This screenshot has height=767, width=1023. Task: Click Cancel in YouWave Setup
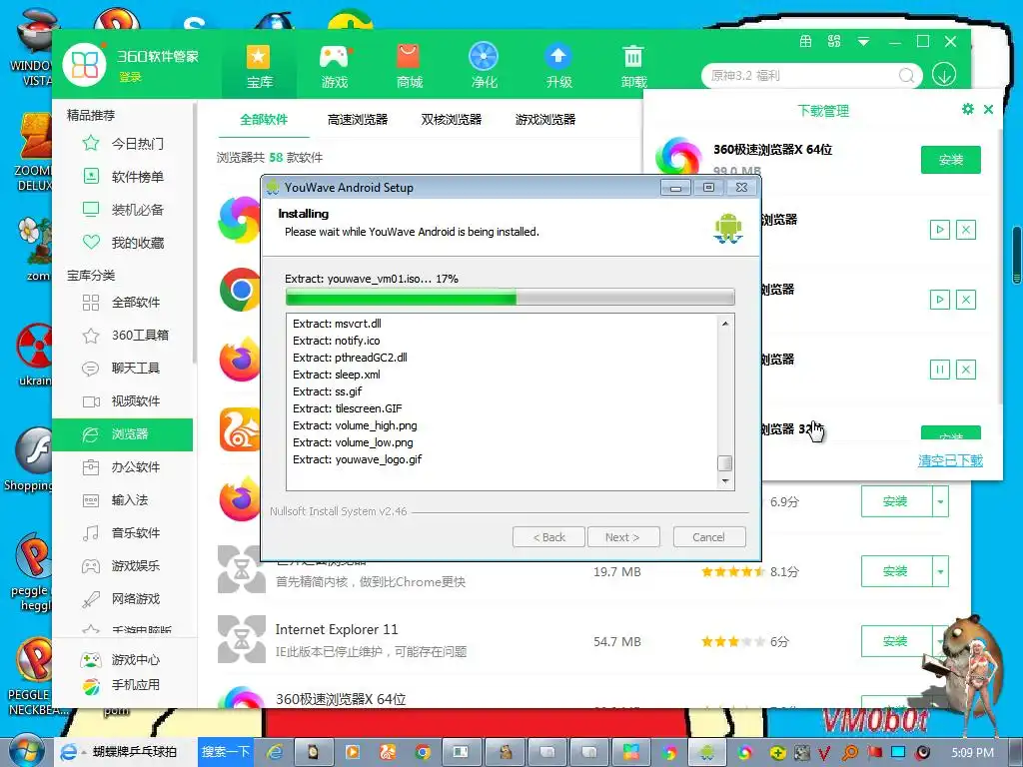tap(709, 537)
